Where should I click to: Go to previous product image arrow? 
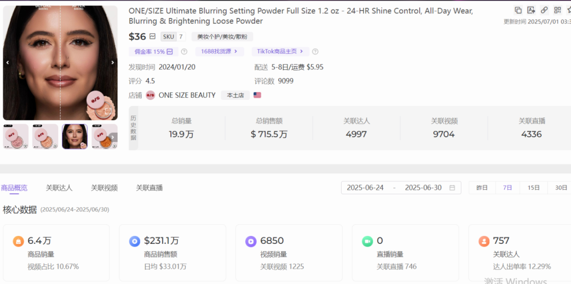click(x=7, y=62)
